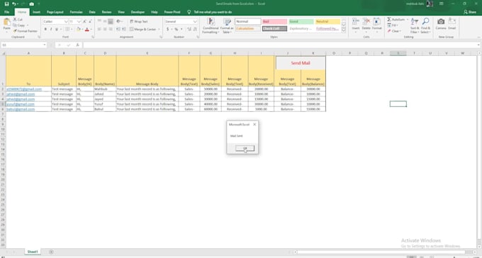Click the Insert Function fx icon
482x258 pixels.
[x=77, y=45]
